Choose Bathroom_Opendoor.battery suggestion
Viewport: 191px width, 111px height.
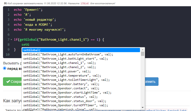click(x=81, y=84)
